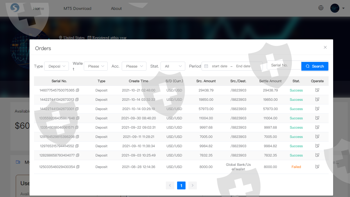The width and height of the screenshot is (350, 197).
Task: Copy serial number 133559206435867648
Action: click(x=78, y=118)
